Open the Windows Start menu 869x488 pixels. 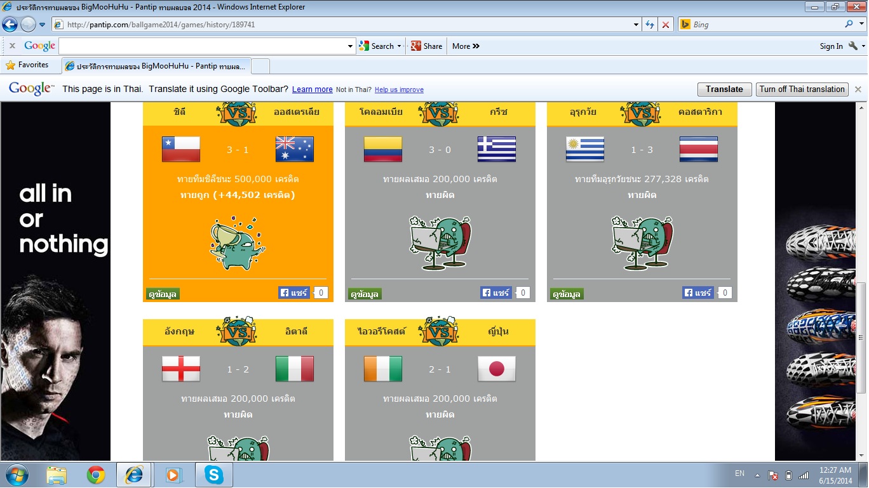(x=17, y=475)
